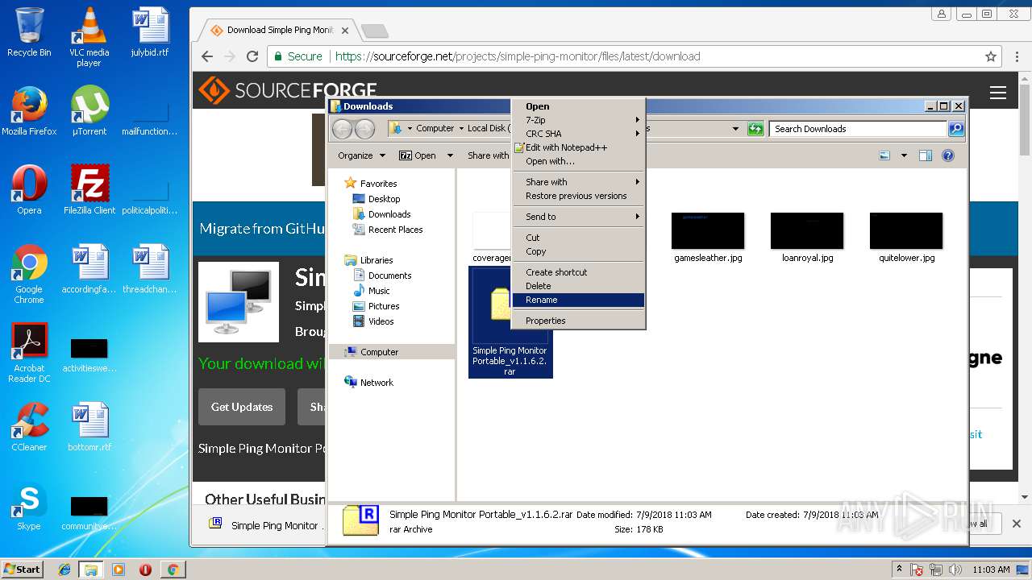Launch the Google Chrome desktop shortcut
This screenshot has height=580, width=1032.
point(29,274)
